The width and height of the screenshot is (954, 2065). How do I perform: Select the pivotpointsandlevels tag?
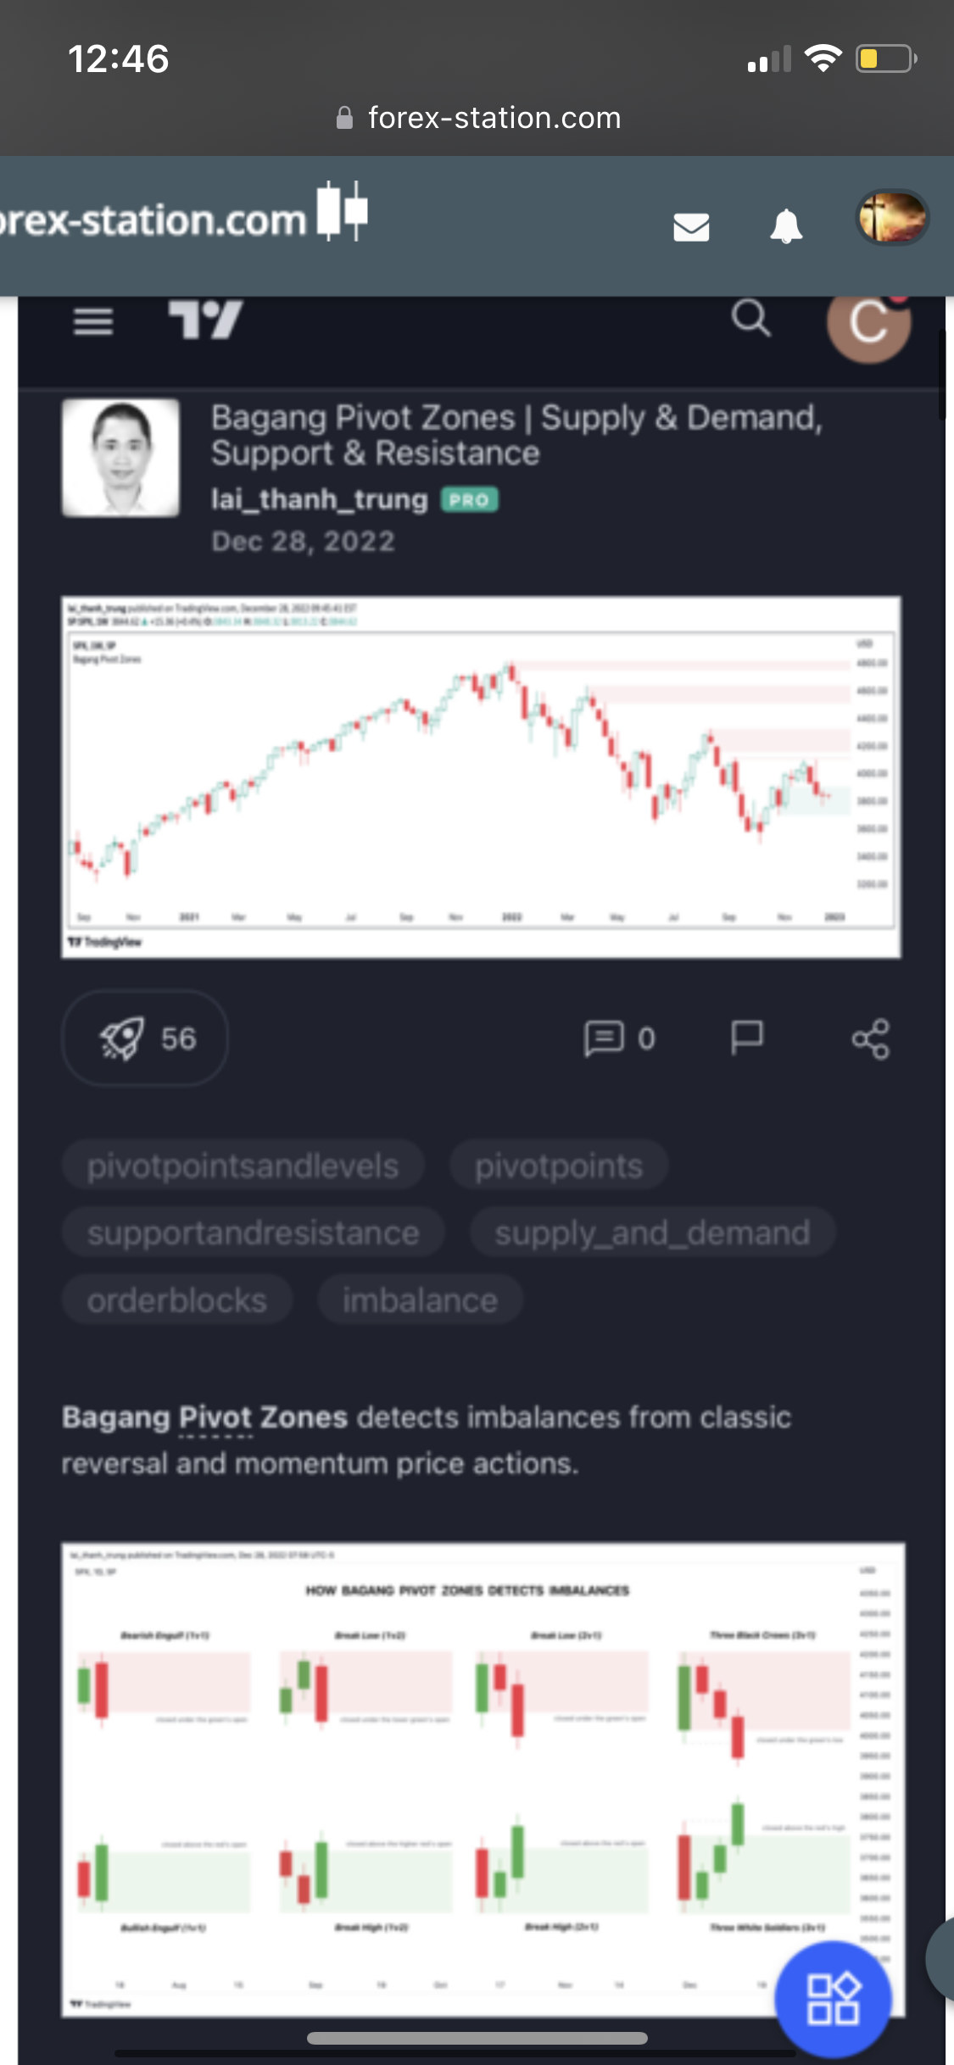243,1166
